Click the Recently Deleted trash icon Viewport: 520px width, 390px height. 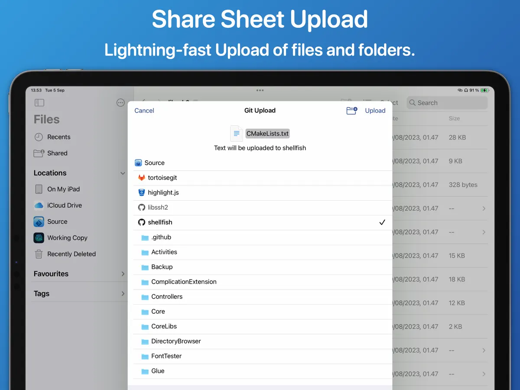[39, 254]
